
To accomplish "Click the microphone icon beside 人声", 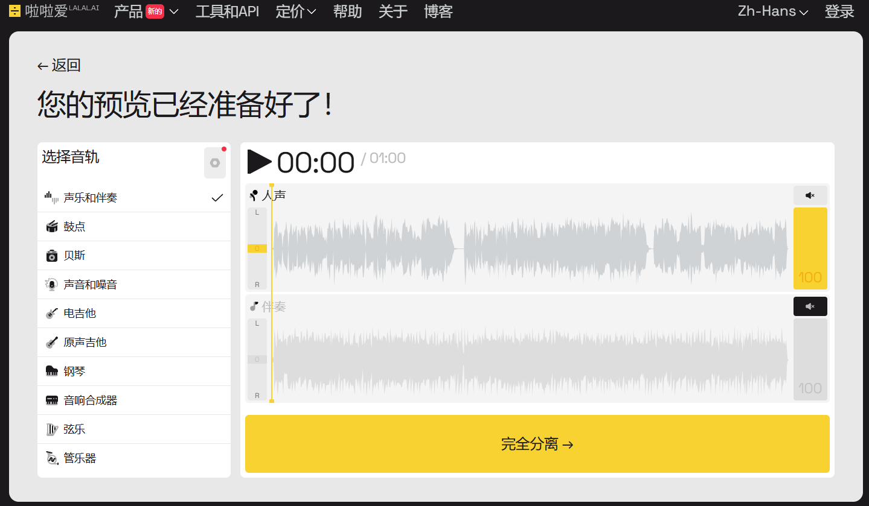I will point(255,194).
